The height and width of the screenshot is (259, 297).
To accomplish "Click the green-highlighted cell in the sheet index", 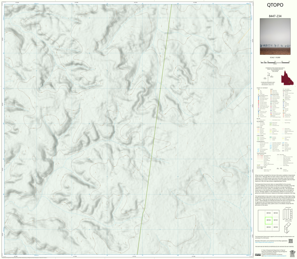I will pos(269,220).
